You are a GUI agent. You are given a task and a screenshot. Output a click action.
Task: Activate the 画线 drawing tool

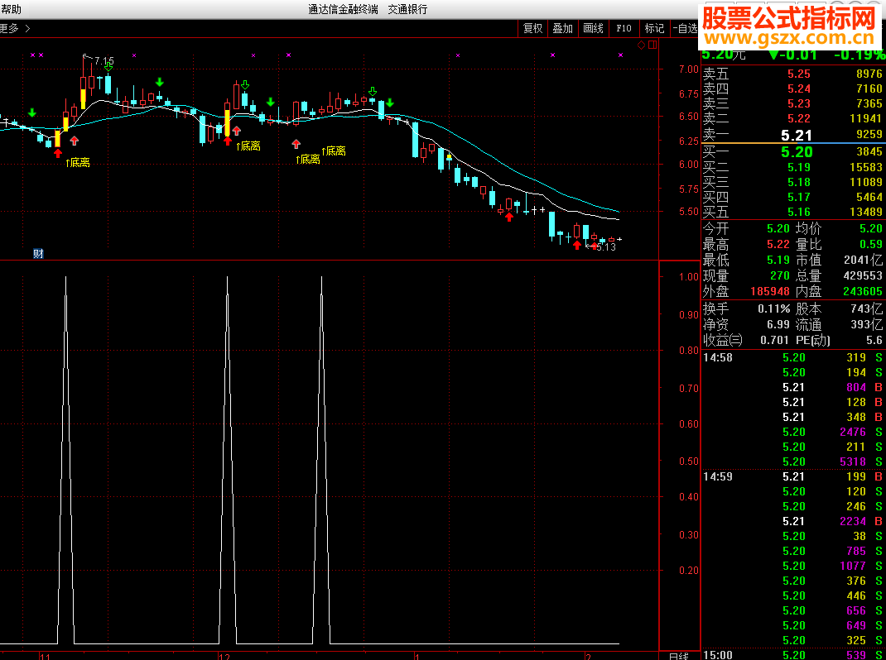pyautogui.click(x=594, y=28)
